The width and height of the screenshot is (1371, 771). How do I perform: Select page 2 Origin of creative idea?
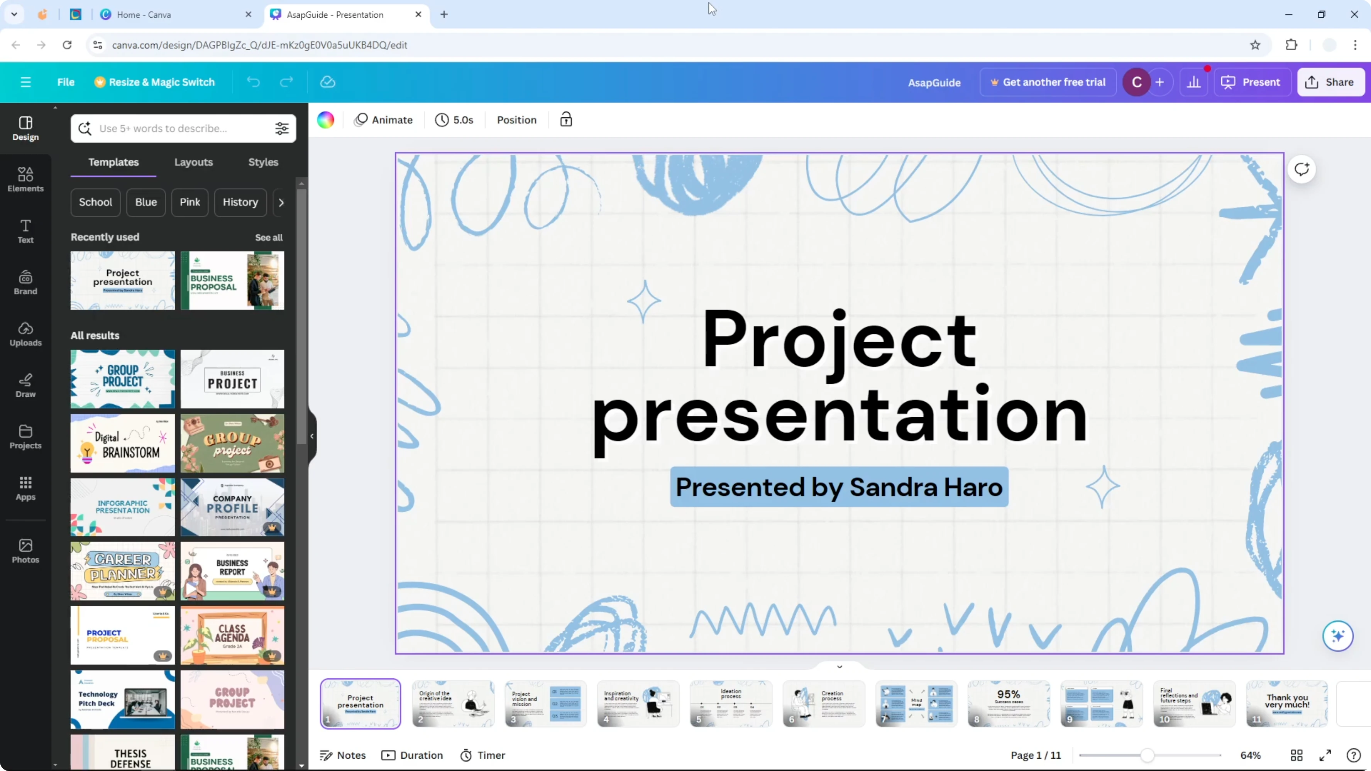(x=453, y=703)
